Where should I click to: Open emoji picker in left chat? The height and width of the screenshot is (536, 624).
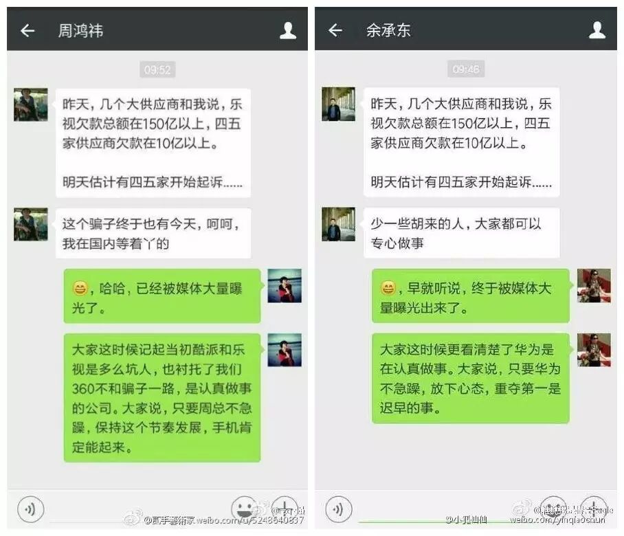(x=244, y=509)
